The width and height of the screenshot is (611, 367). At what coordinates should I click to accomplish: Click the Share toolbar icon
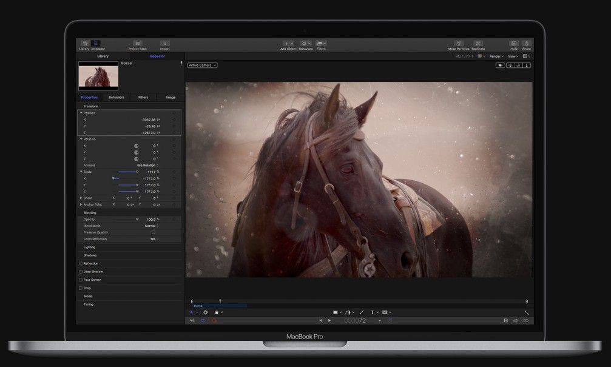(527, 43)
